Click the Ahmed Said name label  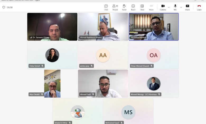coord(85,94)
